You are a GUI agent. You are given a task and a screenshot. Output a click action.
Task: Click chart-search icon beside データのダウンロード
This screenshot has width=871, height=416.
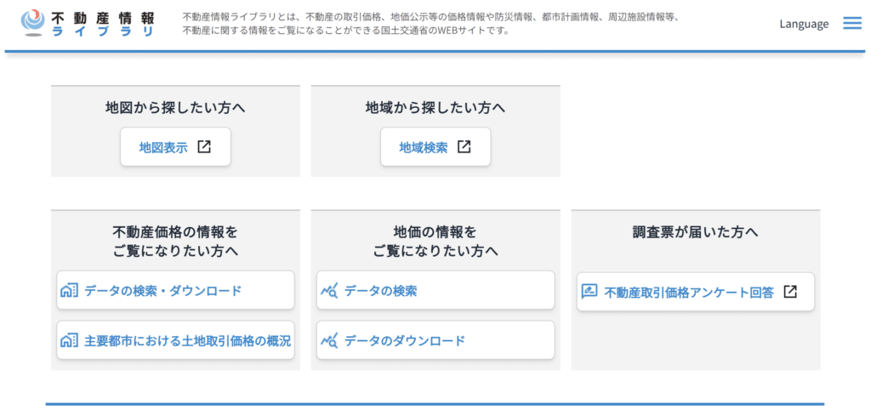pos(329,341)
